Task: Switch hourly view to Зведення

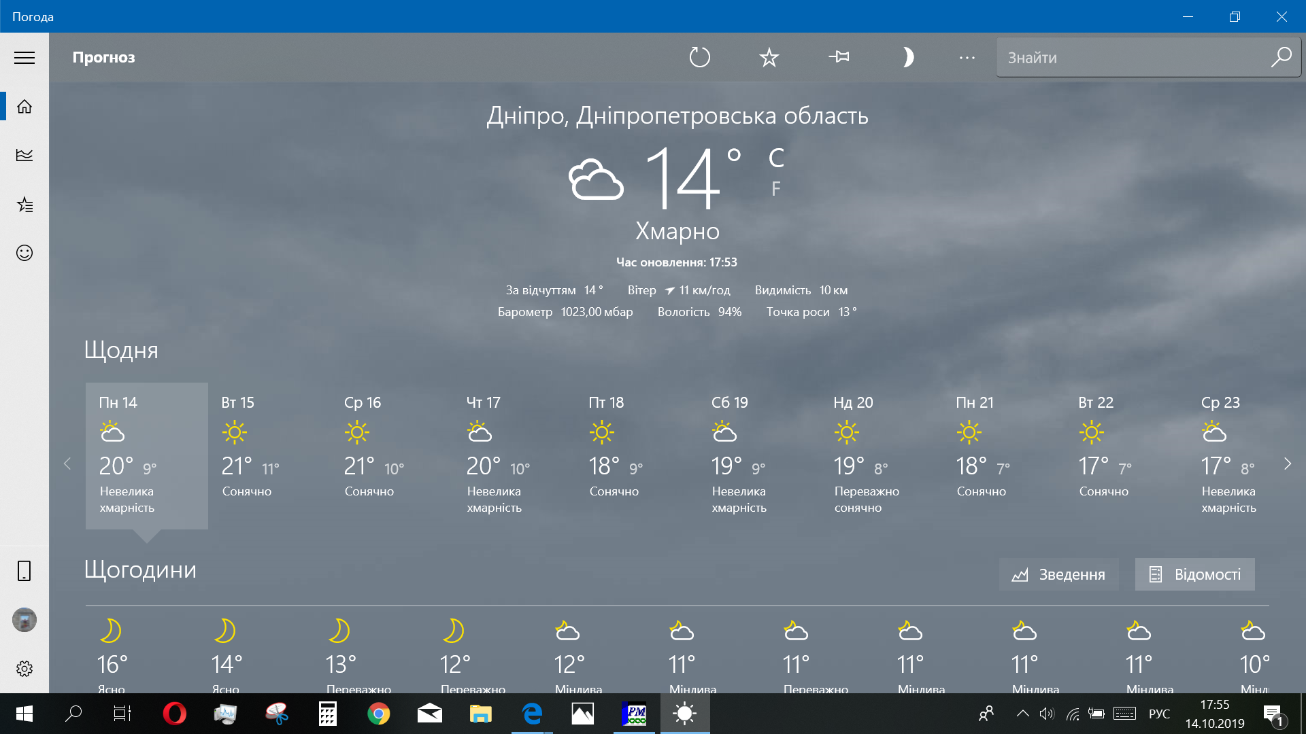Action: [x=1058, y=574]
